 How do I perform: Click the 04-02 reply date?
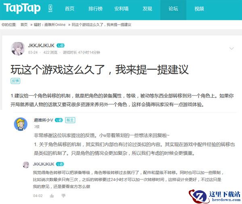click(38, 196)
